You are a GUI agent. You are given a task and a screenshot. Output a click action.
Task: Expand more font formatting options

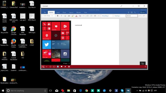point(84,16)
